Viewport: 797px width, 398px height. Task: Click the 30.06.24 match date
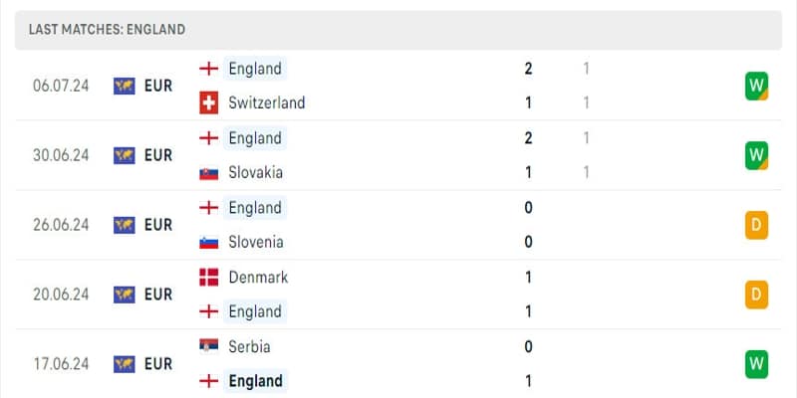[61, 155]
